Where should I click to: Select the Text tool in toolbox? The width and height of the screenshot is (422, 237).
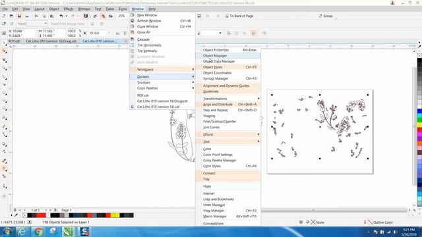click(5, 118)
